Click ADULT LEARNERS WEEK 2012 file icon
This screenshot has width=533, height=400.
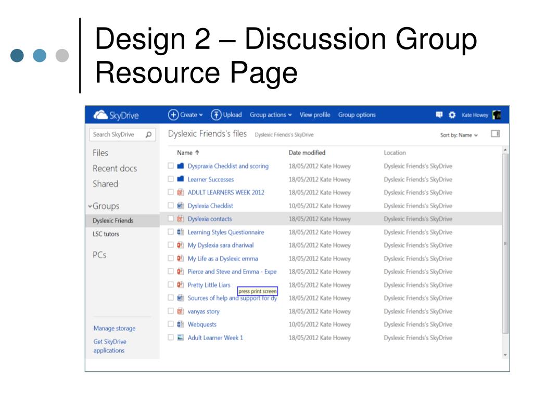(x=181, y=192)
